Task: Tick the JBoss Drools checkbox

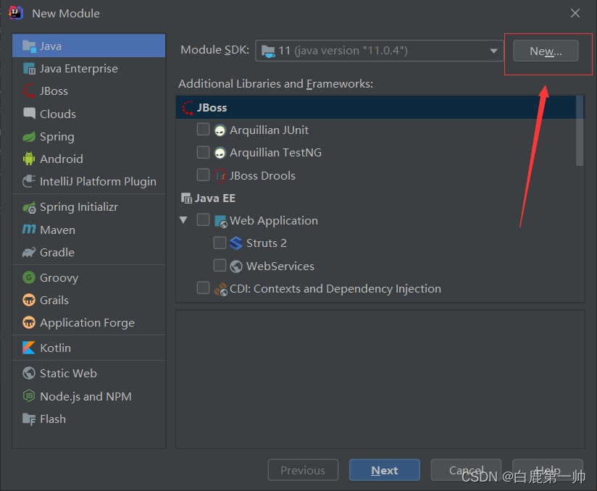Action: pos(203,175)
